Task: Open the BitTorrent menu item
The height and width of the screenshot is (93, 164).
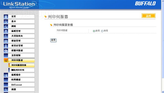Action: click(x=21, y=85)
